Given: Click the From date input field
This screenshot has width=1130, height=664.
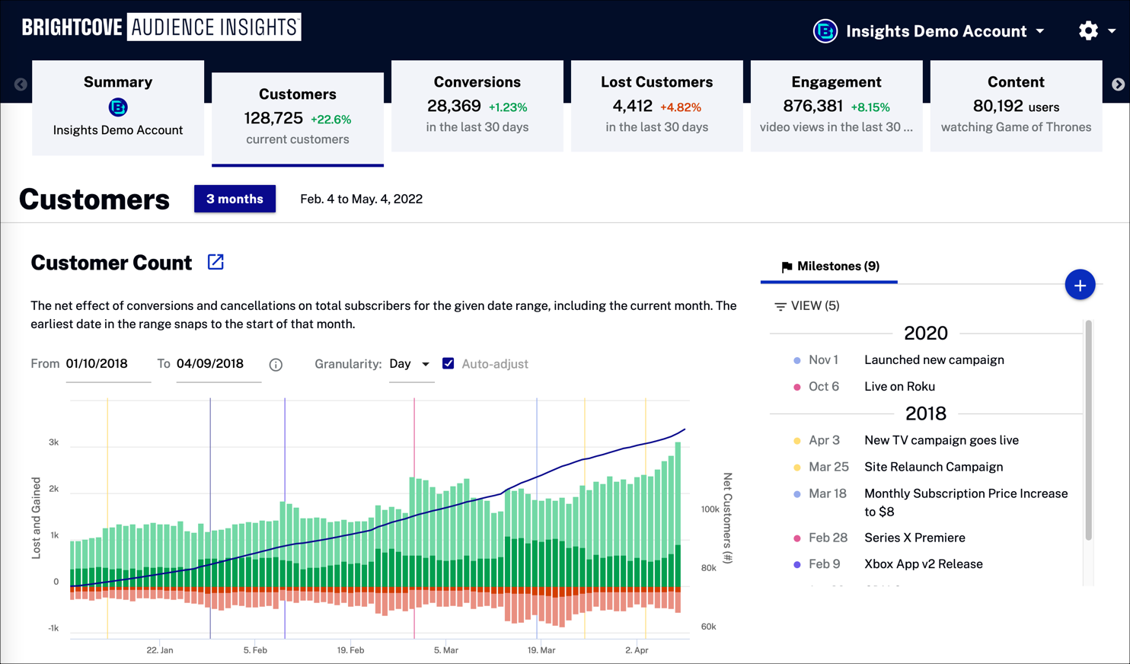Looking at the screenshot, I should [x=107, y=364].
